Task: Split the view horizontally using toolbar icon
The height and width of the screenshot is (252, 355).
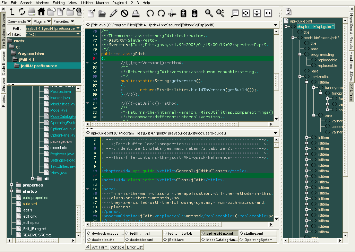Action: (x=257, y=14)
